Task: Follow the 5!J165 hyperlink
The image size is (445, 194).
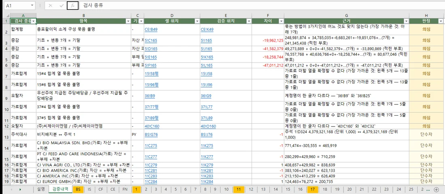Action: [206, 49]
